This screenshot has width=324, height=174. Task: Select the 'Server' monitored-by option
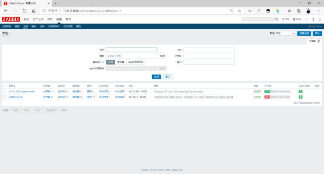[x=121, y=62]
